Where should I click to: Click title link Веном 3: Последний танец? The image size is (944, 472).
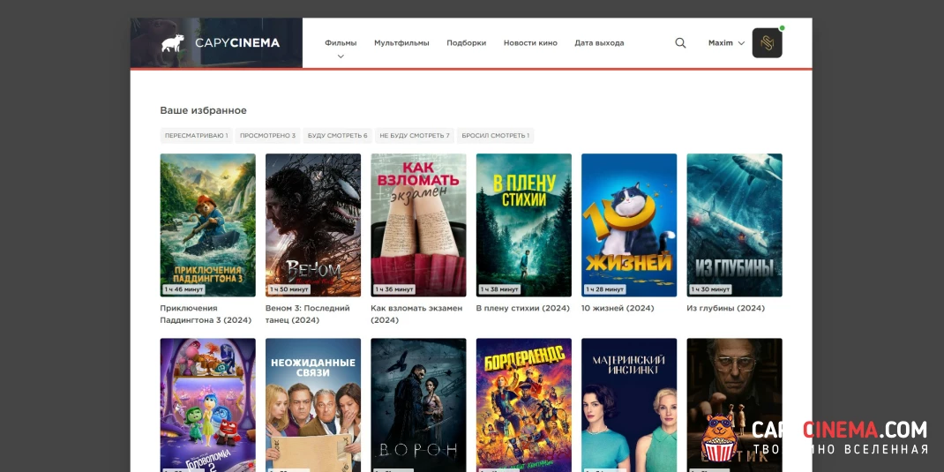[308, 314]
